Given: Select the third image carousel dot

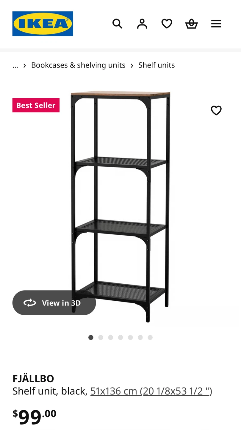Looking at the screenshot, I should [111, 337].
